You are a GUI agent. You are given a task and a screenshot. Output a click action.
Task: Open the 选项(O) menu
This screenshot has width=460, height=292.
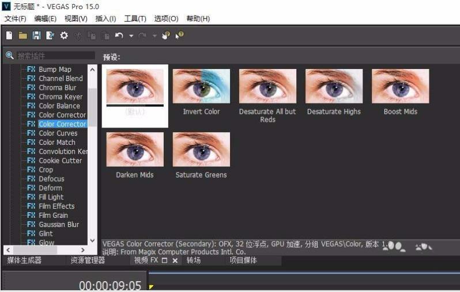click(x=167, y=19)
